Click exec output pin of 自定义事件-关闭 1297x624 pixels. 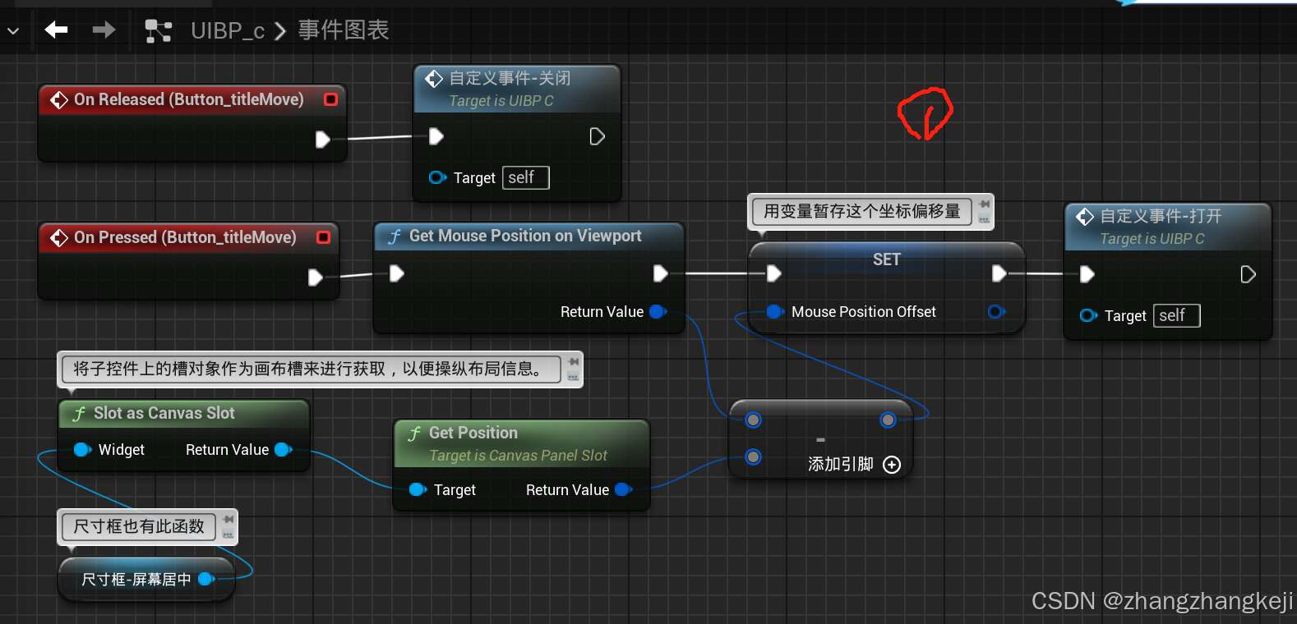point(598,136)
